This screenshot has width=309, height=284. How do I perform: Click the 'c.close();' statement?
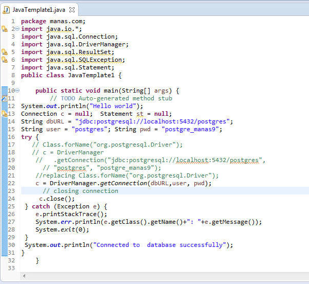coord(57,199)
